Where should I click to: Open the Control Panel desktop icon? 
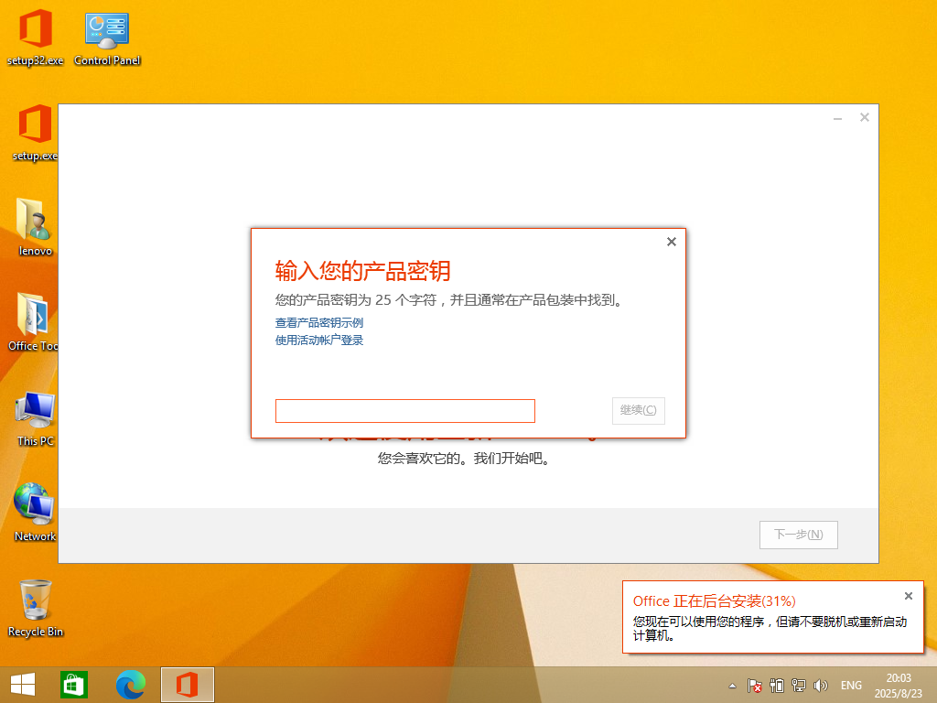point(107,31)
